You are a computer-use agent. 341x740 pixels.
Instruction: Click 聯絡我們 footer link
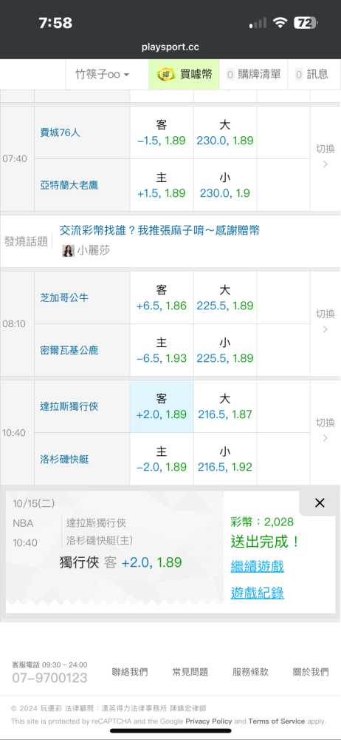[129, 672]
